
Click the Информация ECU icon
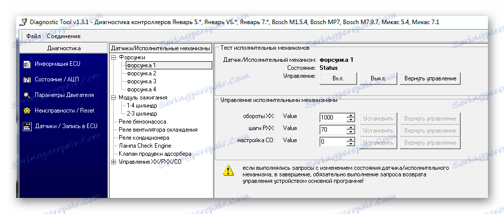tap(27, 64)
